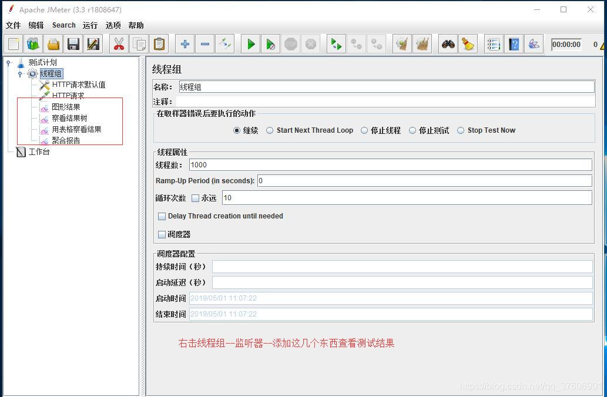This screenshot has width=607, height=397.
Task: Save the plan with floppy disk icon
Action: (x=73, y=44)
